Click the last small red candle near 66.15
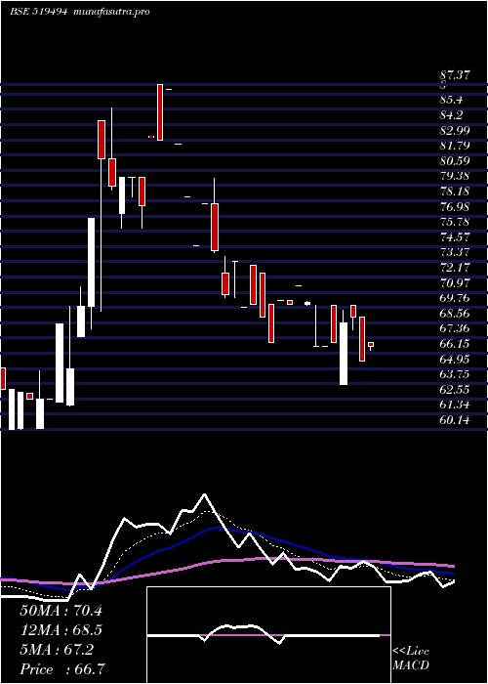Viewport: 488px width, 684px height. point(371,345)
